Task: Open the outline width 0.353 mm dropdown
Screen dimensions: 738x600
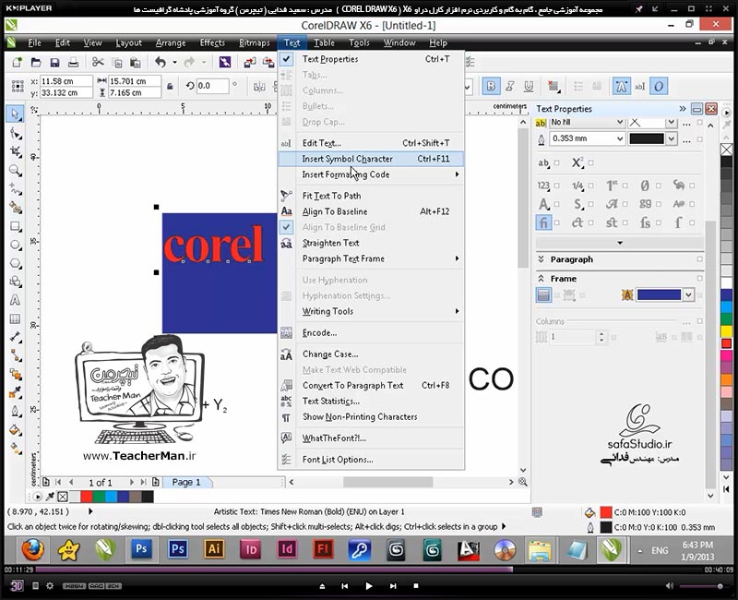Action: 620,138
